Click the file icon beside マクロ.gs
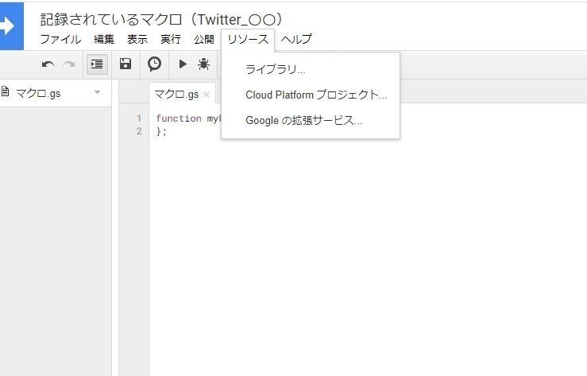Viewport: 587px width, 376px height. (x=5, y=91)
